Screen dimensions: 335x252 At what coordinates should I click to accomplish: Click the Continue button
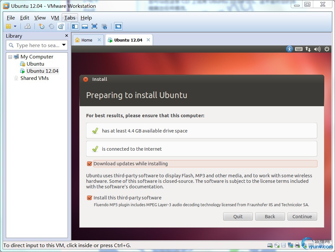302,217
